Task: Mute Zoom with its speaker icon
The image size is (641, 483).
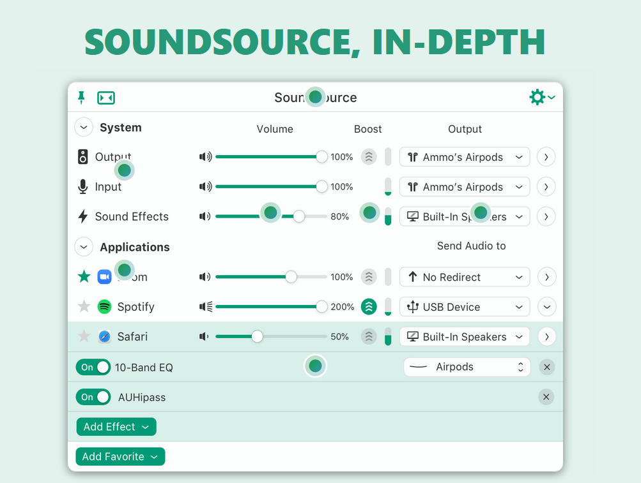Action: coord(205,277)
